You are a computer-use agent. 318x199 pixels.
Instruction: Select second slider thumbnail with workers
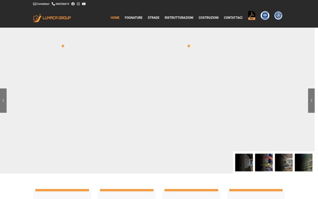pyautogui.click(x=264, y=162)
